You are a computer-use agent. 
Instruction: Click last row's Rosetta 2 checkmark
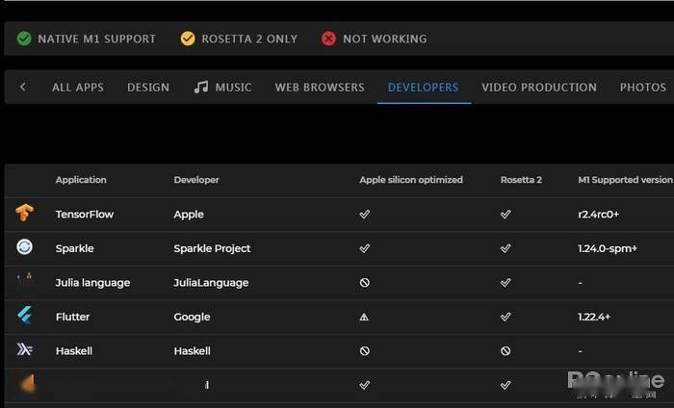tap(505, 385)
